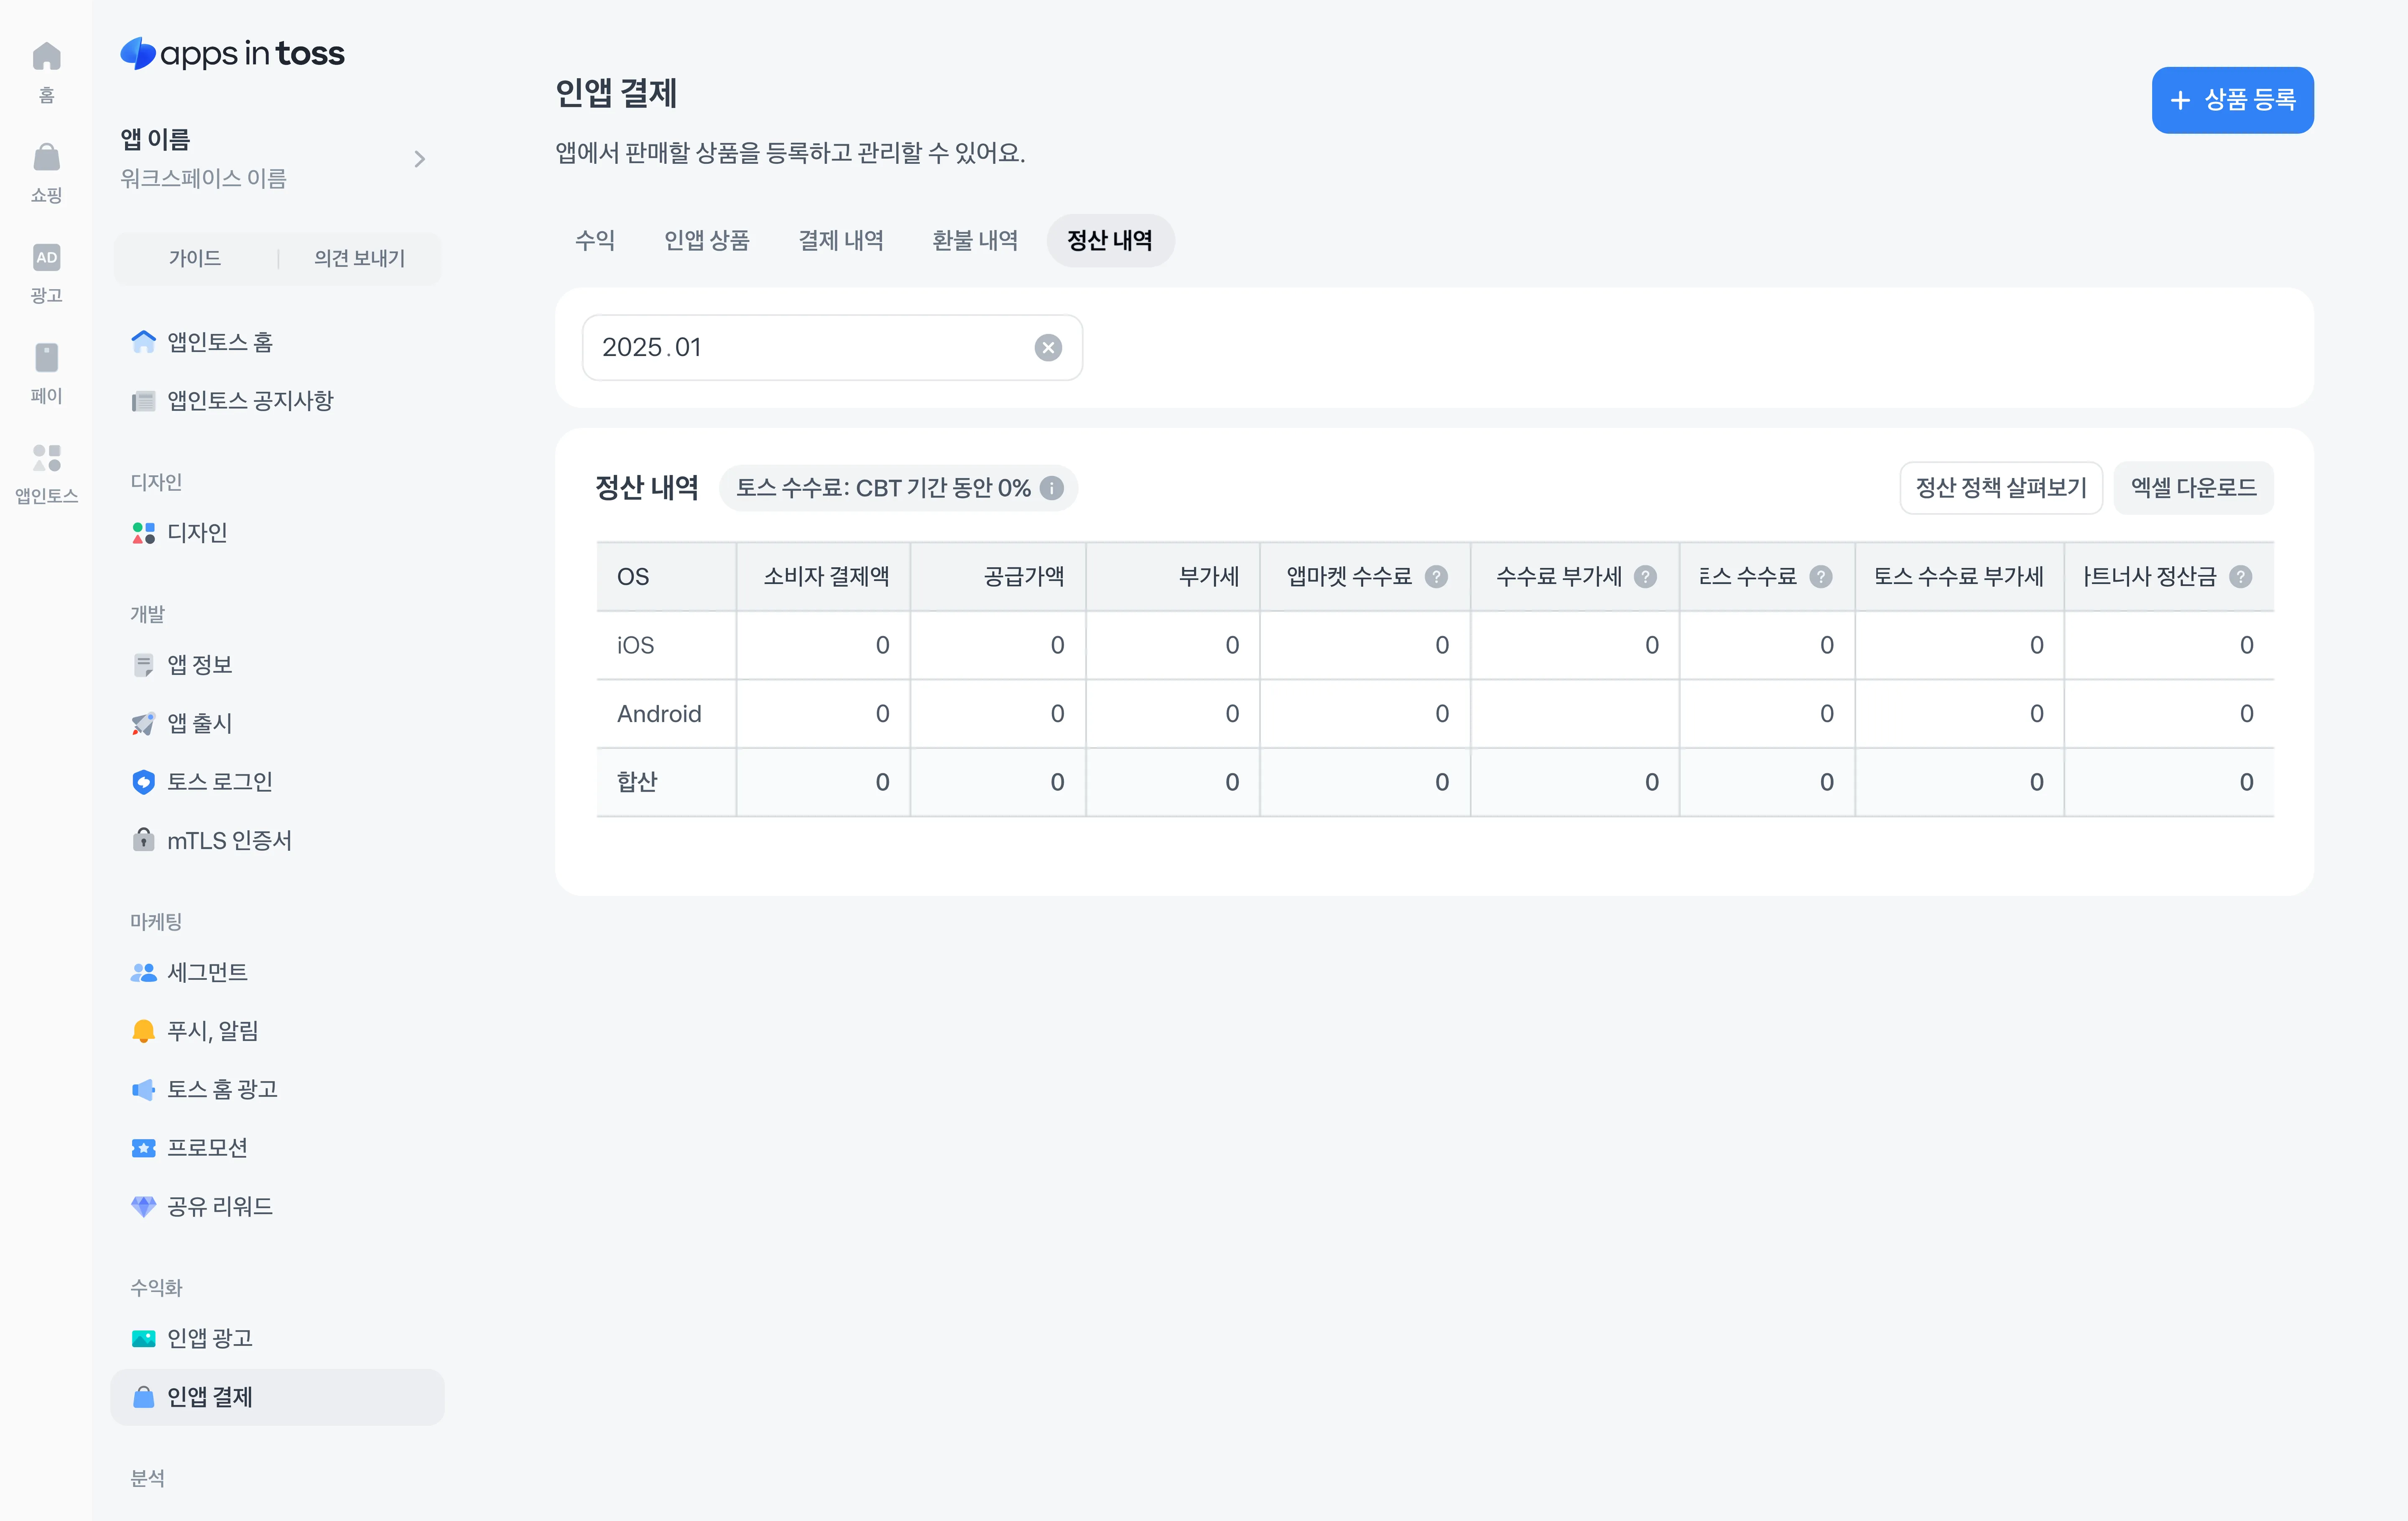Open the AD 광고 icon
Image resolution: width=2408 pixels, height=1521 pixels.
pyautogui.click(x=46, y=258)
